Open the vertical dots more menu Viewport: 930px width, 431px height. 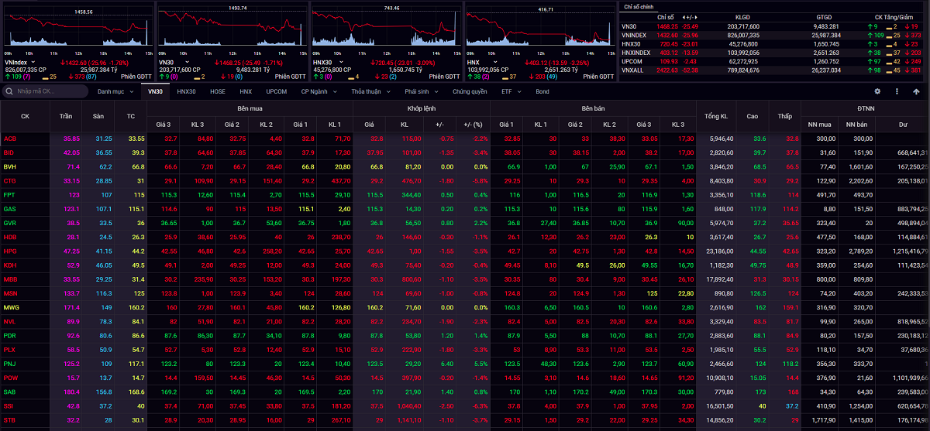pyautogui.click(x=898, y=91)
